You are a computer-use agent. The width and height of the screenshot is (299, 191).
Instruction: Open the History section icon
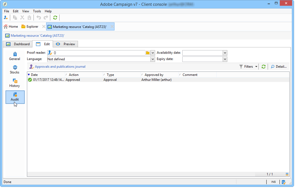15,84
